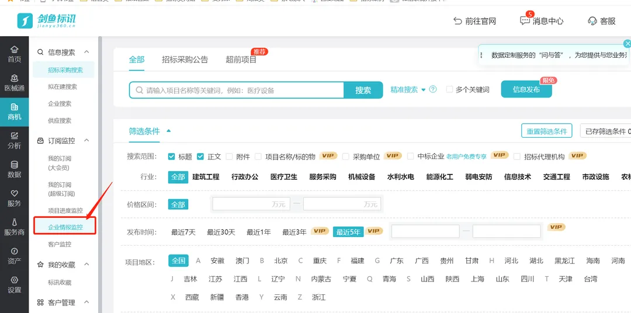Open the 数据 database sidebar icon
631x313 pixels.
[14, 165]
